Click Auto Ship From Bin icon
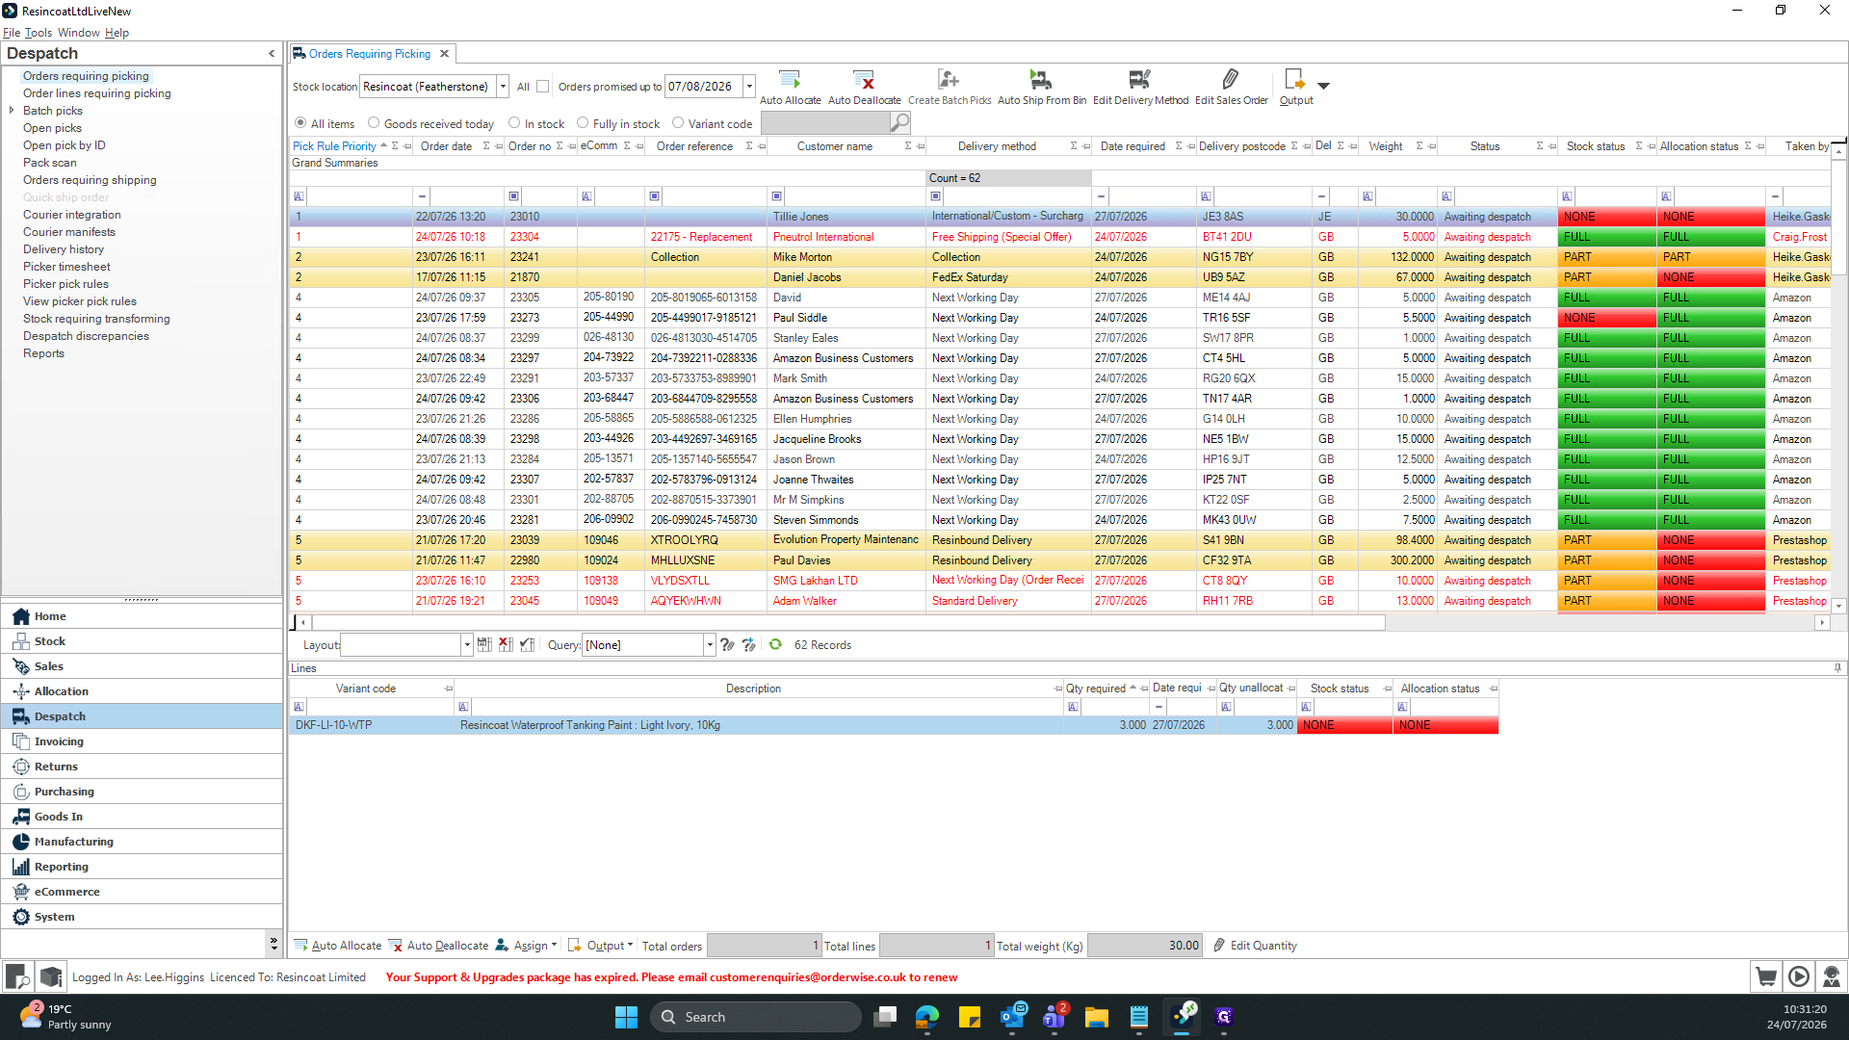The width and height of the screenshot is (1849, 1040). pos(1041,80)
